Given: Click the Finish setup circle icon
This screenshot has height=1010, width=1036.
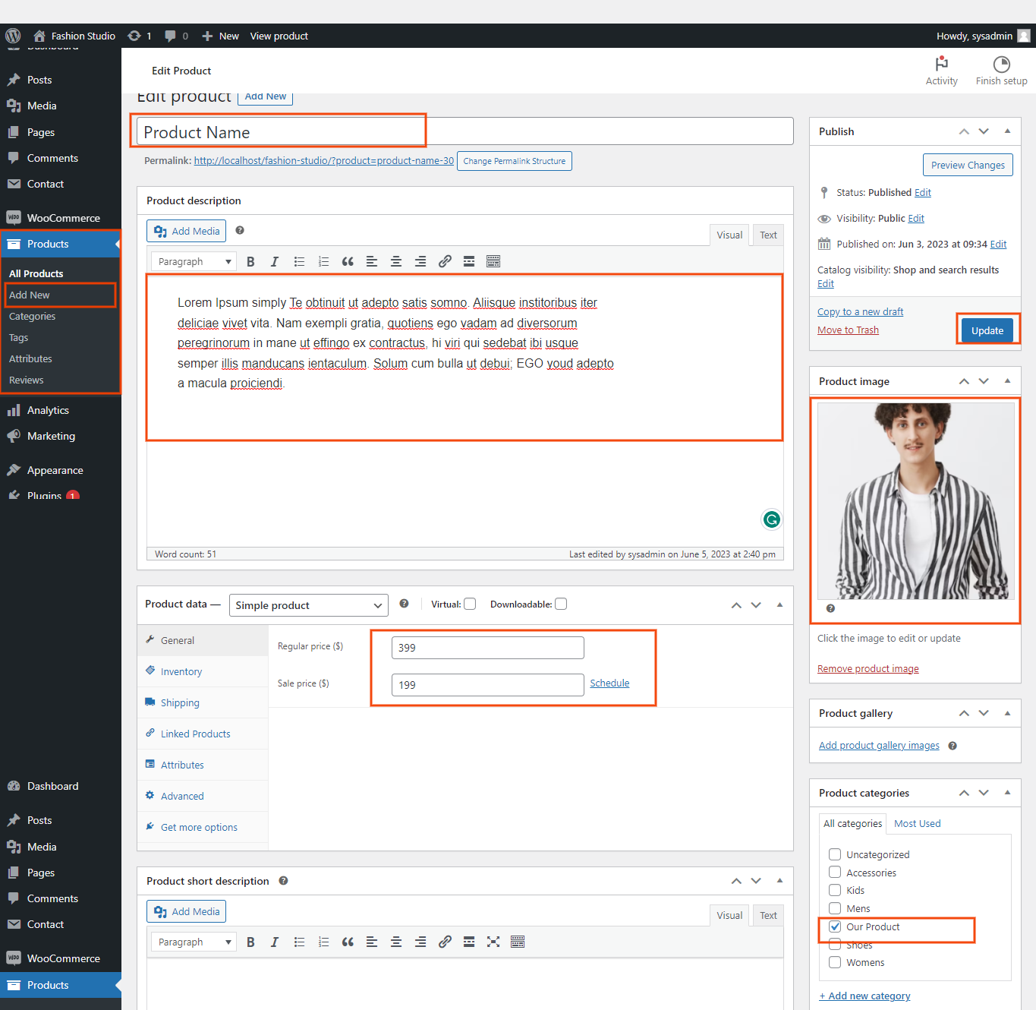Looking at the screenshot, I should pyautogui.click(x=1001, y=65).
